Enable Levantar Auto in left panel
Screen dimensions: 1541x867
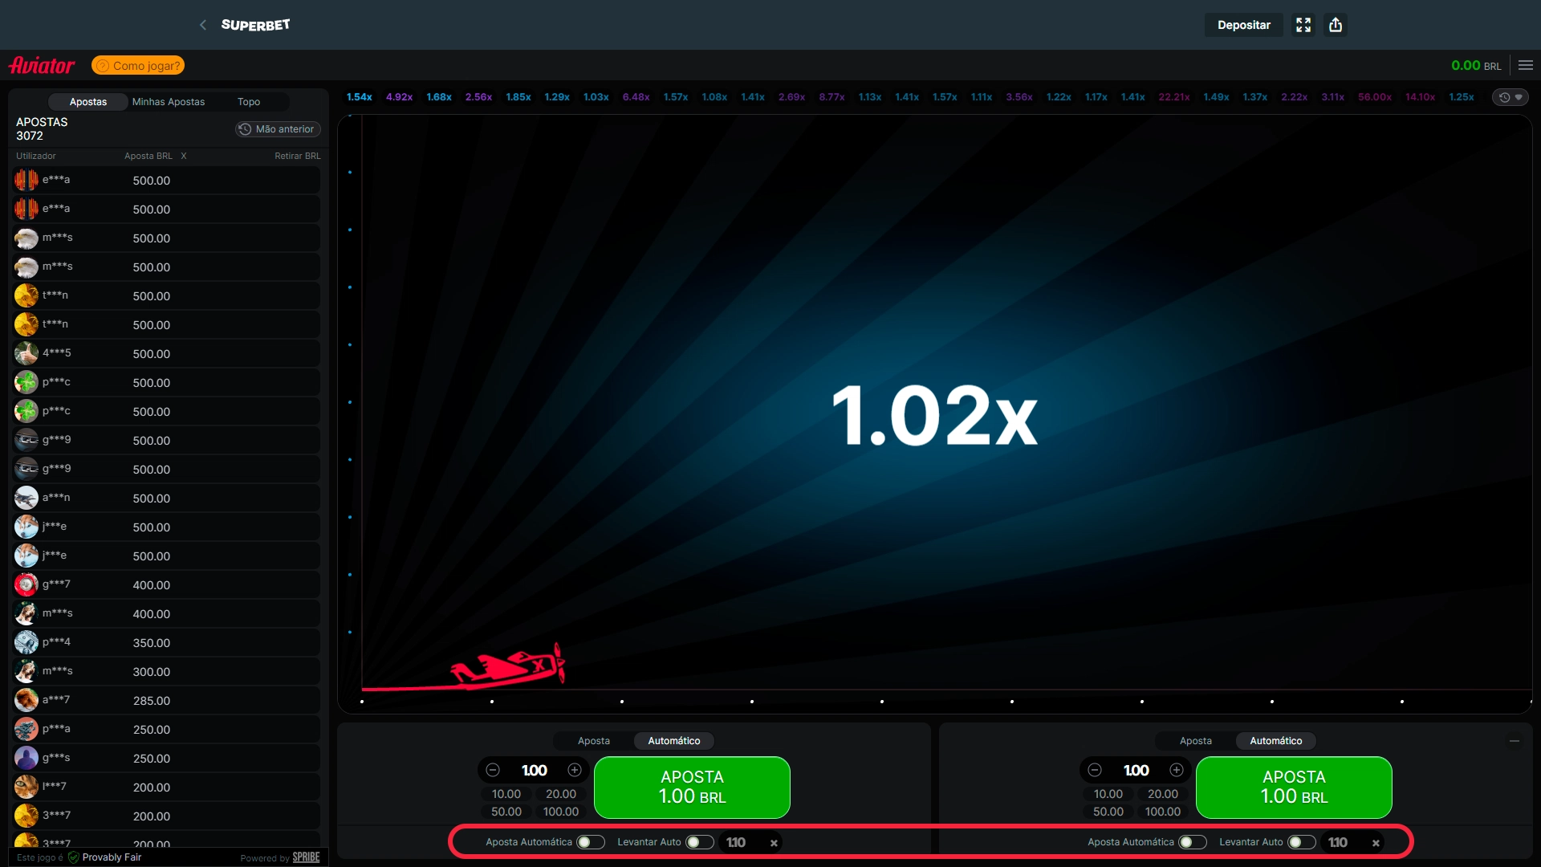tap(700, 842)
